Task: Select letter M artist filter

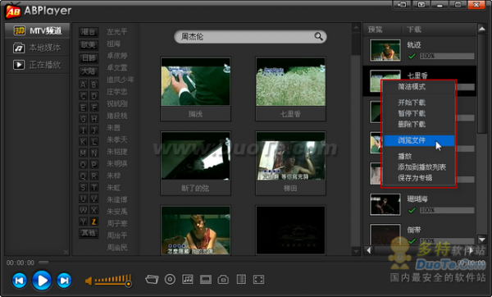Action: [83, 153]
